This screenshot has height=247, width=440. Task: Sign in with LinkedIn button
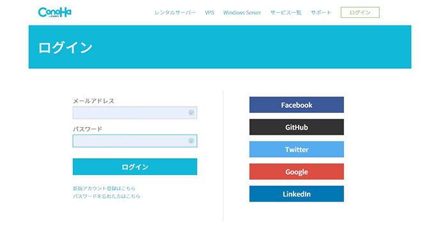297,194
